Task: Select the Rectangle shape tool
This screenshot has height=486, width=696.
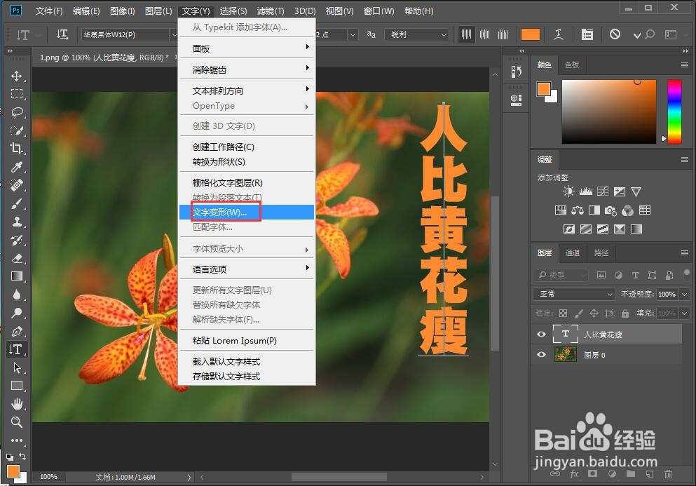Action: point(17,386)
